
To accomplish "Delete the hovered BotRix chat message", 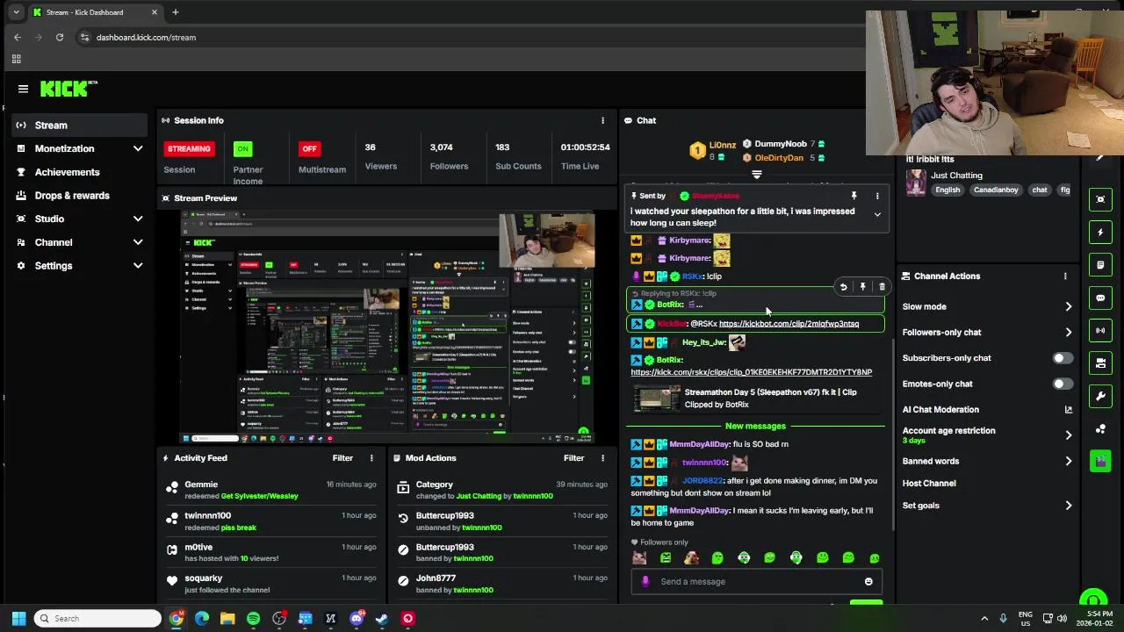I will (x=882, y=287).
